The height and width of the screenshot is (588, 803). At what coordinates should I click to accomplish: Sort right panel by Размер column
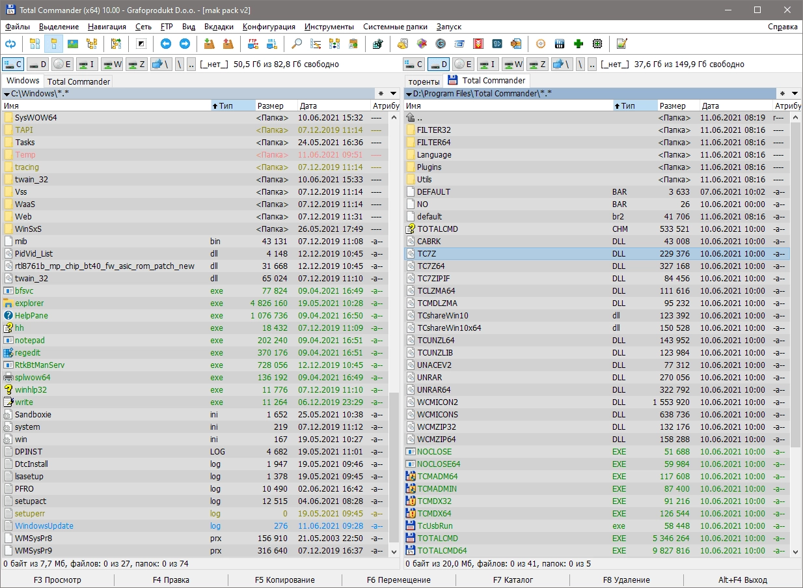[678, 105]
